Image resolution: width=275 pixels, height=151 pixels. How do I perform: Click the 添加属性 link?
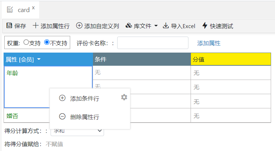[209, 43]
